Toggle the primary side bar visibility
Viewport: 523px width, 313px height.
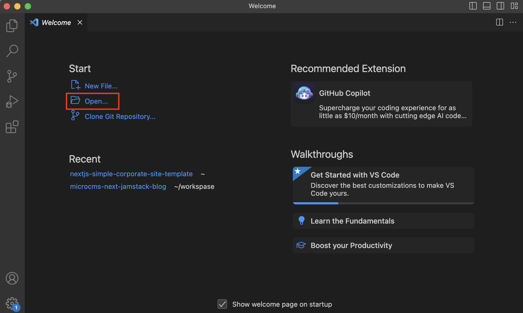(473, 6)
